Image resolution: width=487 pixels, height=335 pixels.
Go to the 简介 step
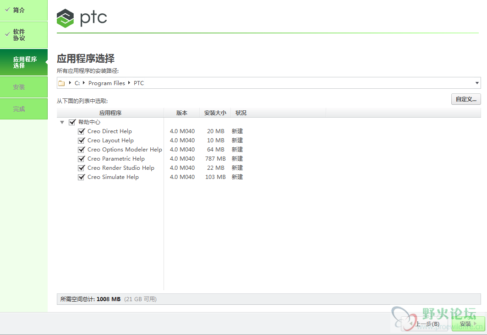pos(24,10)
